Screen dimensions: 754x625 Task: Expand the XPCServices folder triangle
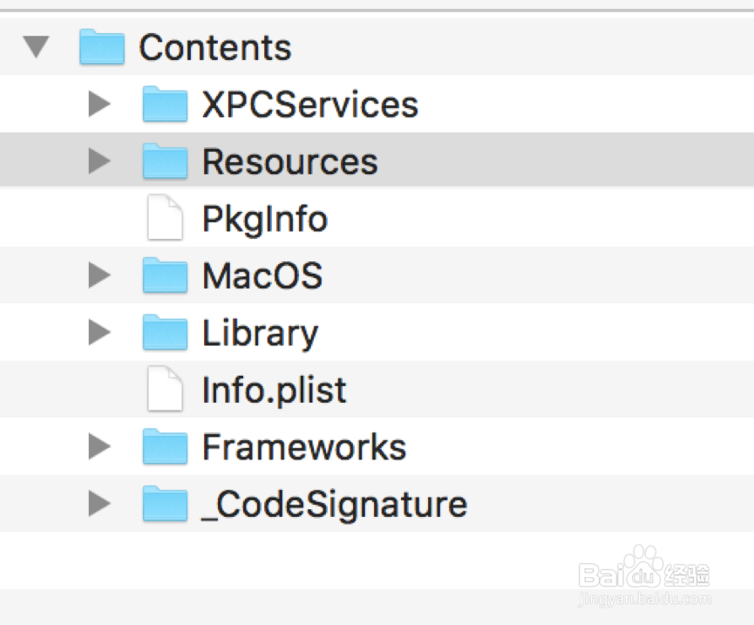[100, 105]
